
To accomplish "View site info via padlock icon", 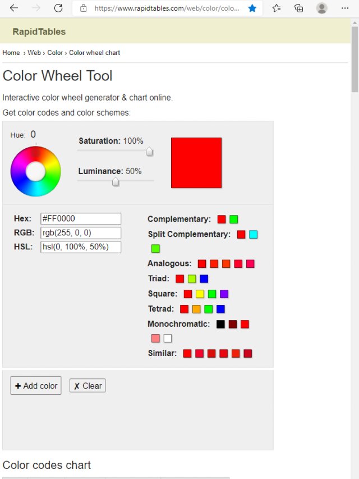I will [x=84, y=8].
